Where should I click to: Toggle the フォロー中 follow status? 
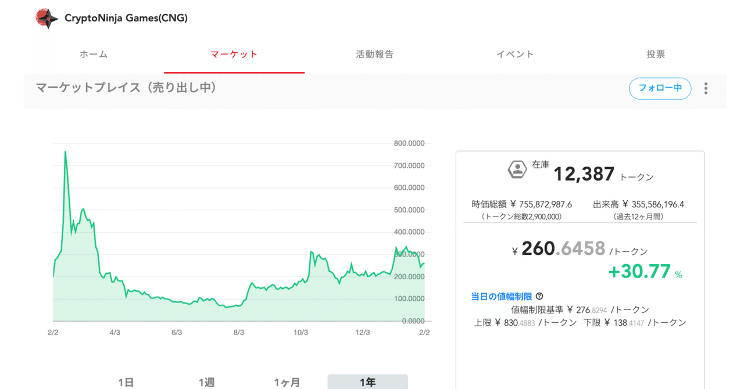(x=660, y=88)
